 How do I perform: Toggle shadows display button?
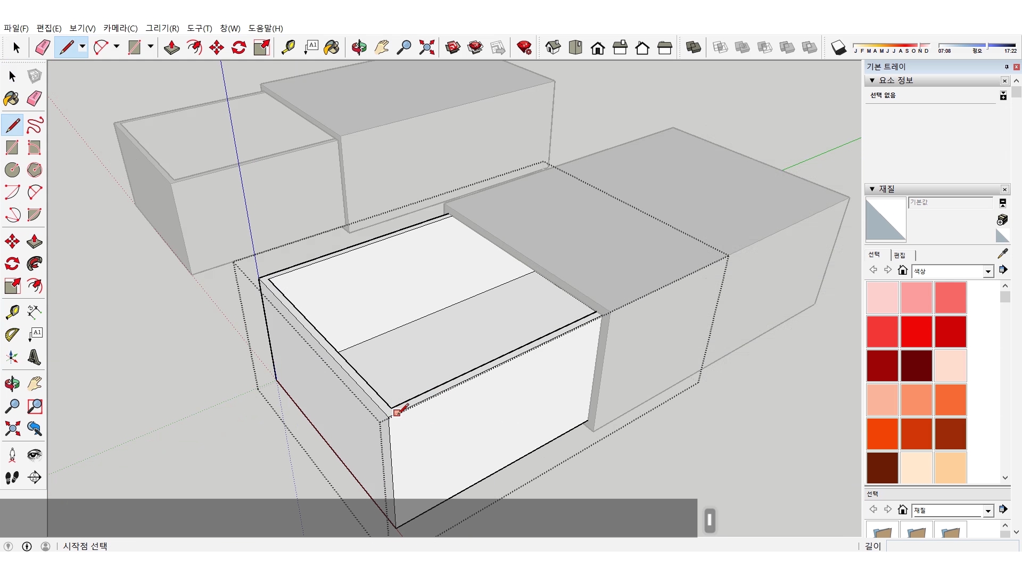pyautogui.click(x=838, y=48)
